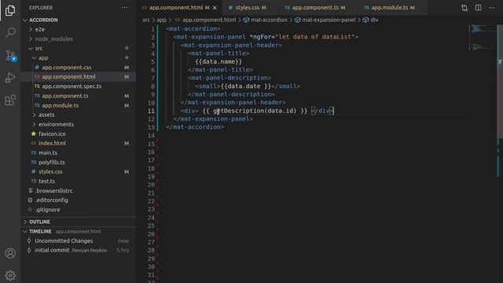Open app.module.ts in the explorer
503x283 pixels.
60,105
